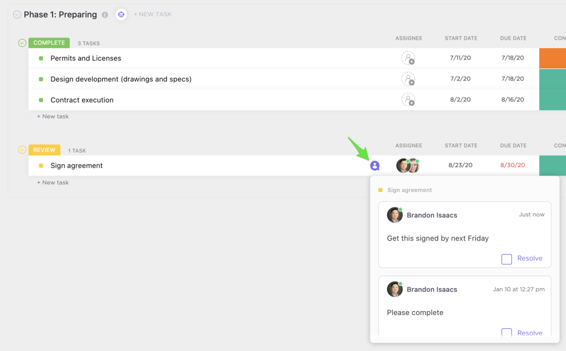Viewport: 566px width, 351px height.
Task: Add a new task under REVIEW group
Action: coord(53,182)
